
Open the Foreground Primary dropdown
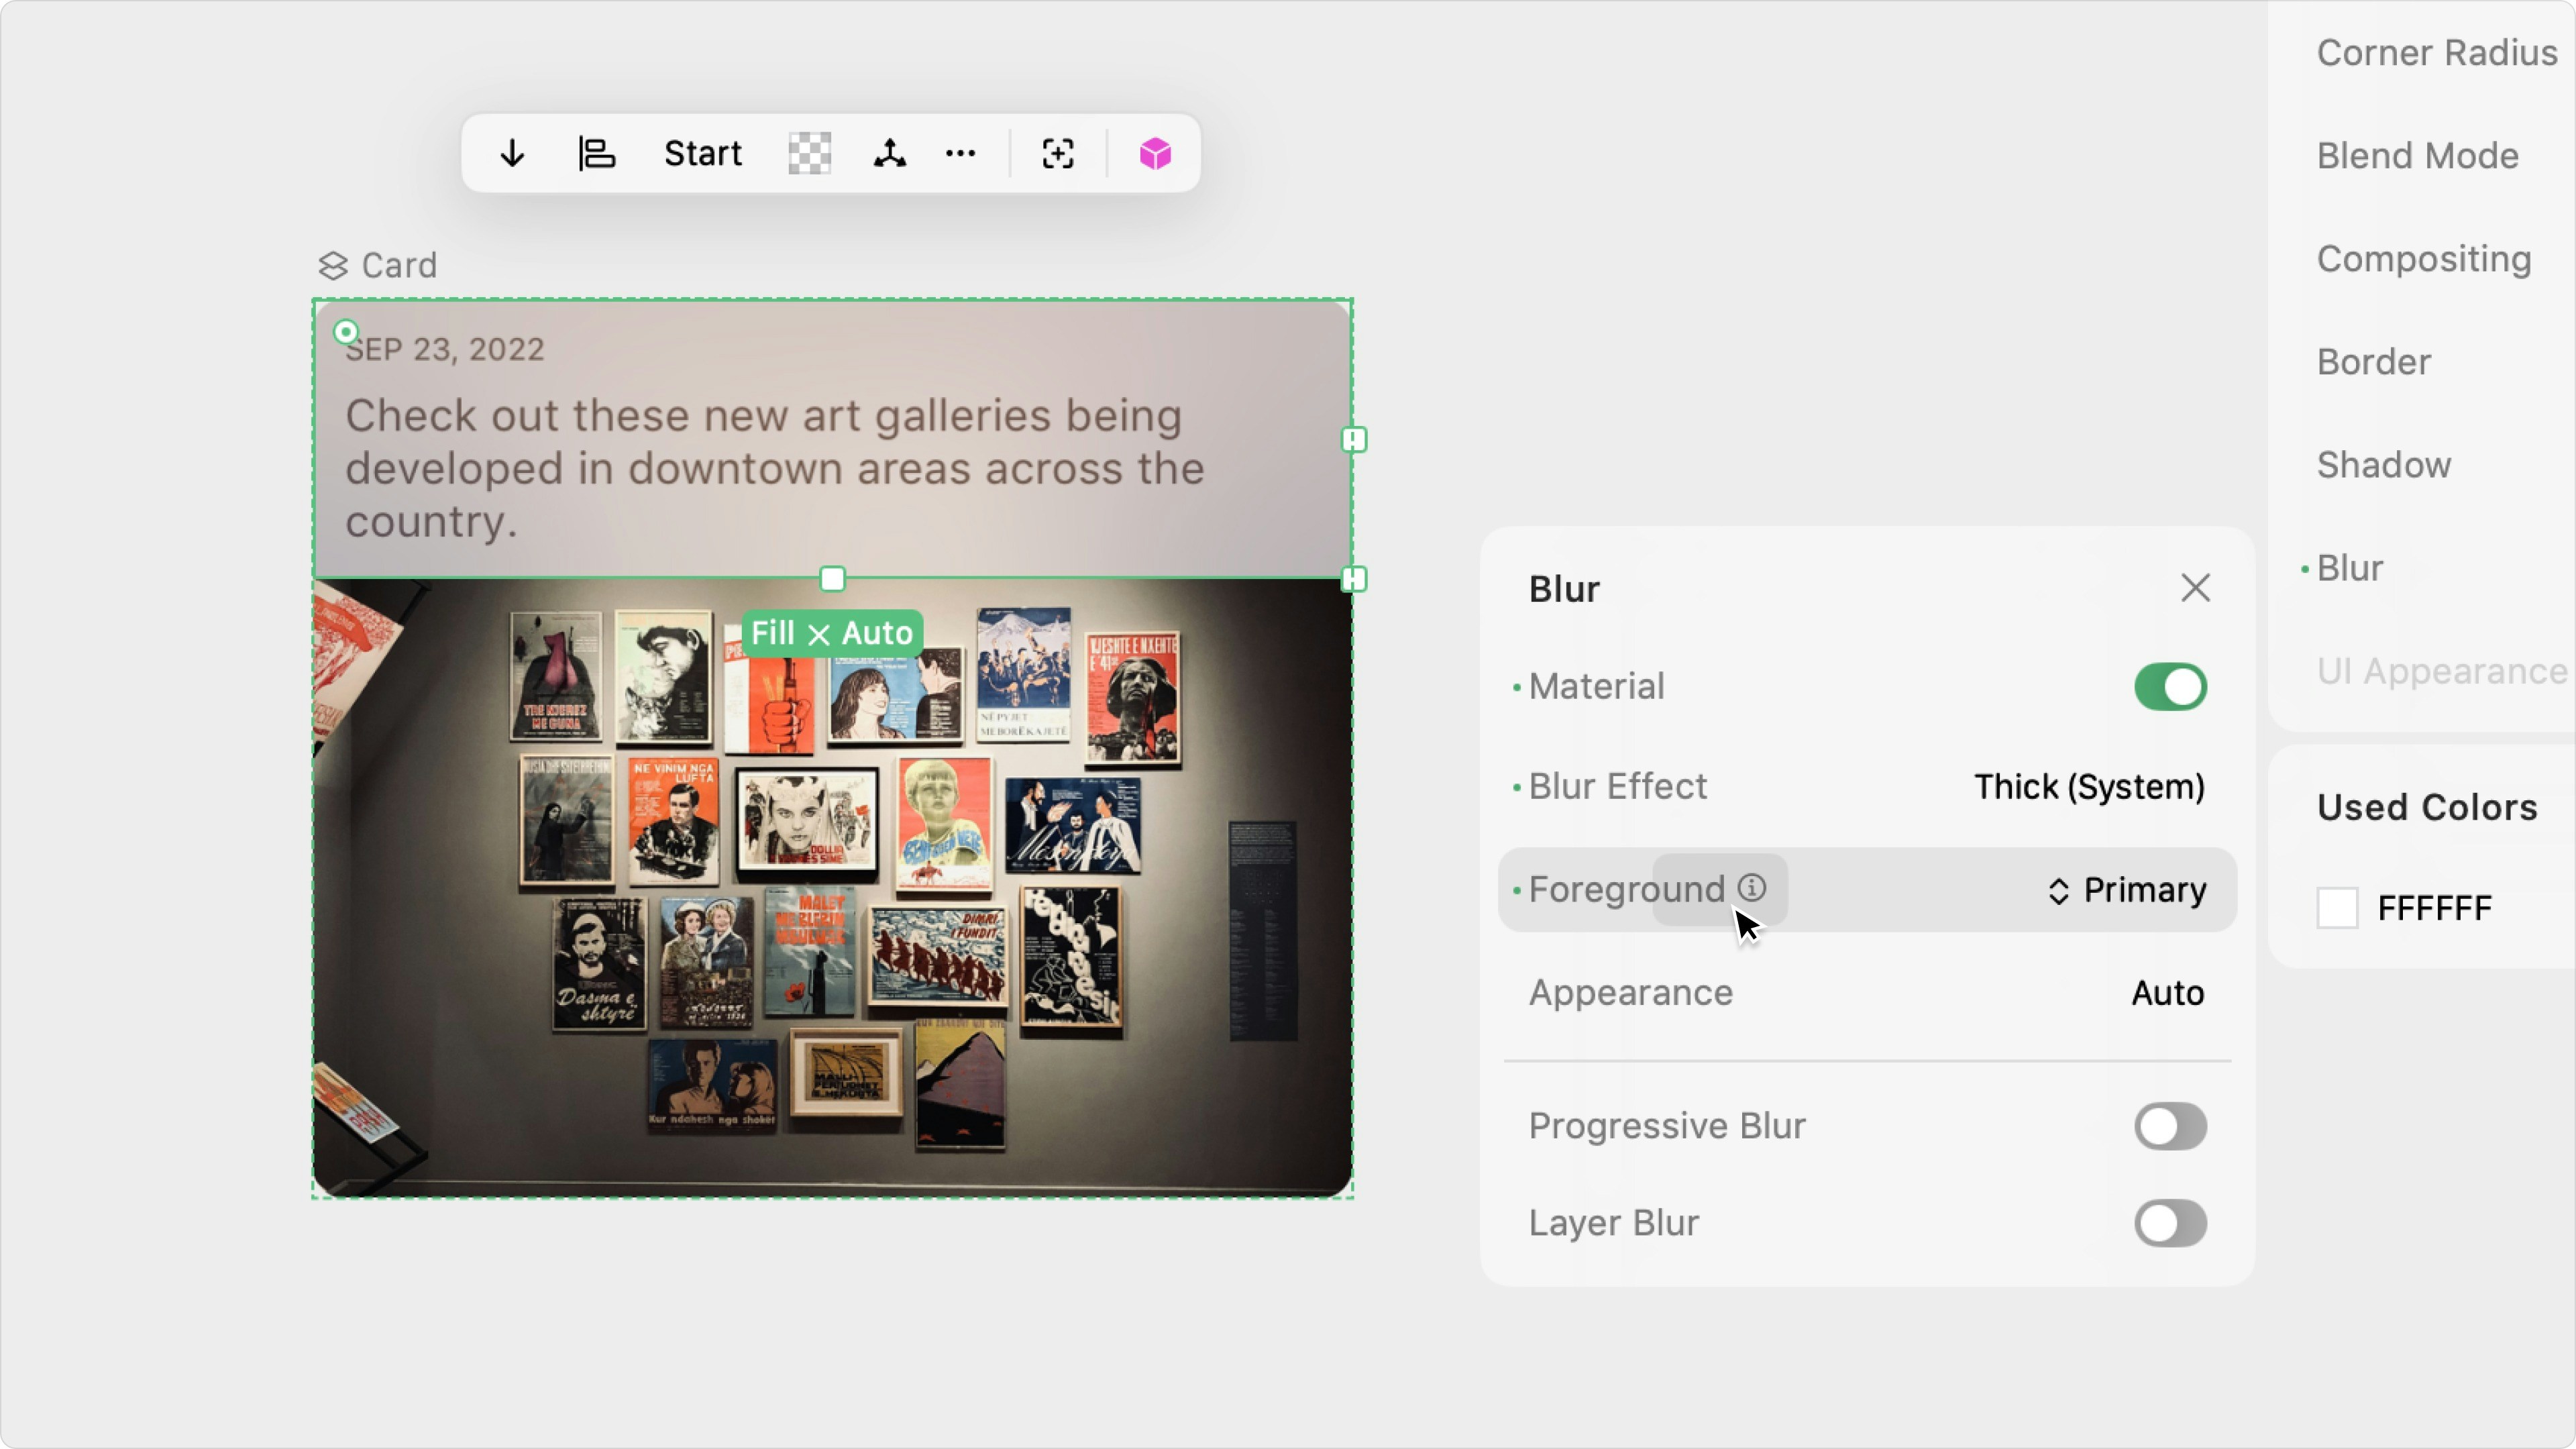coord(2126,890)
